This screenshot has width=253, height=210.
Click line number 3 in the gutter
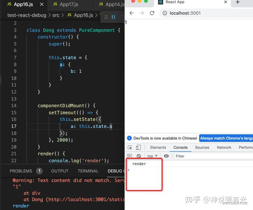click(15, 30)
